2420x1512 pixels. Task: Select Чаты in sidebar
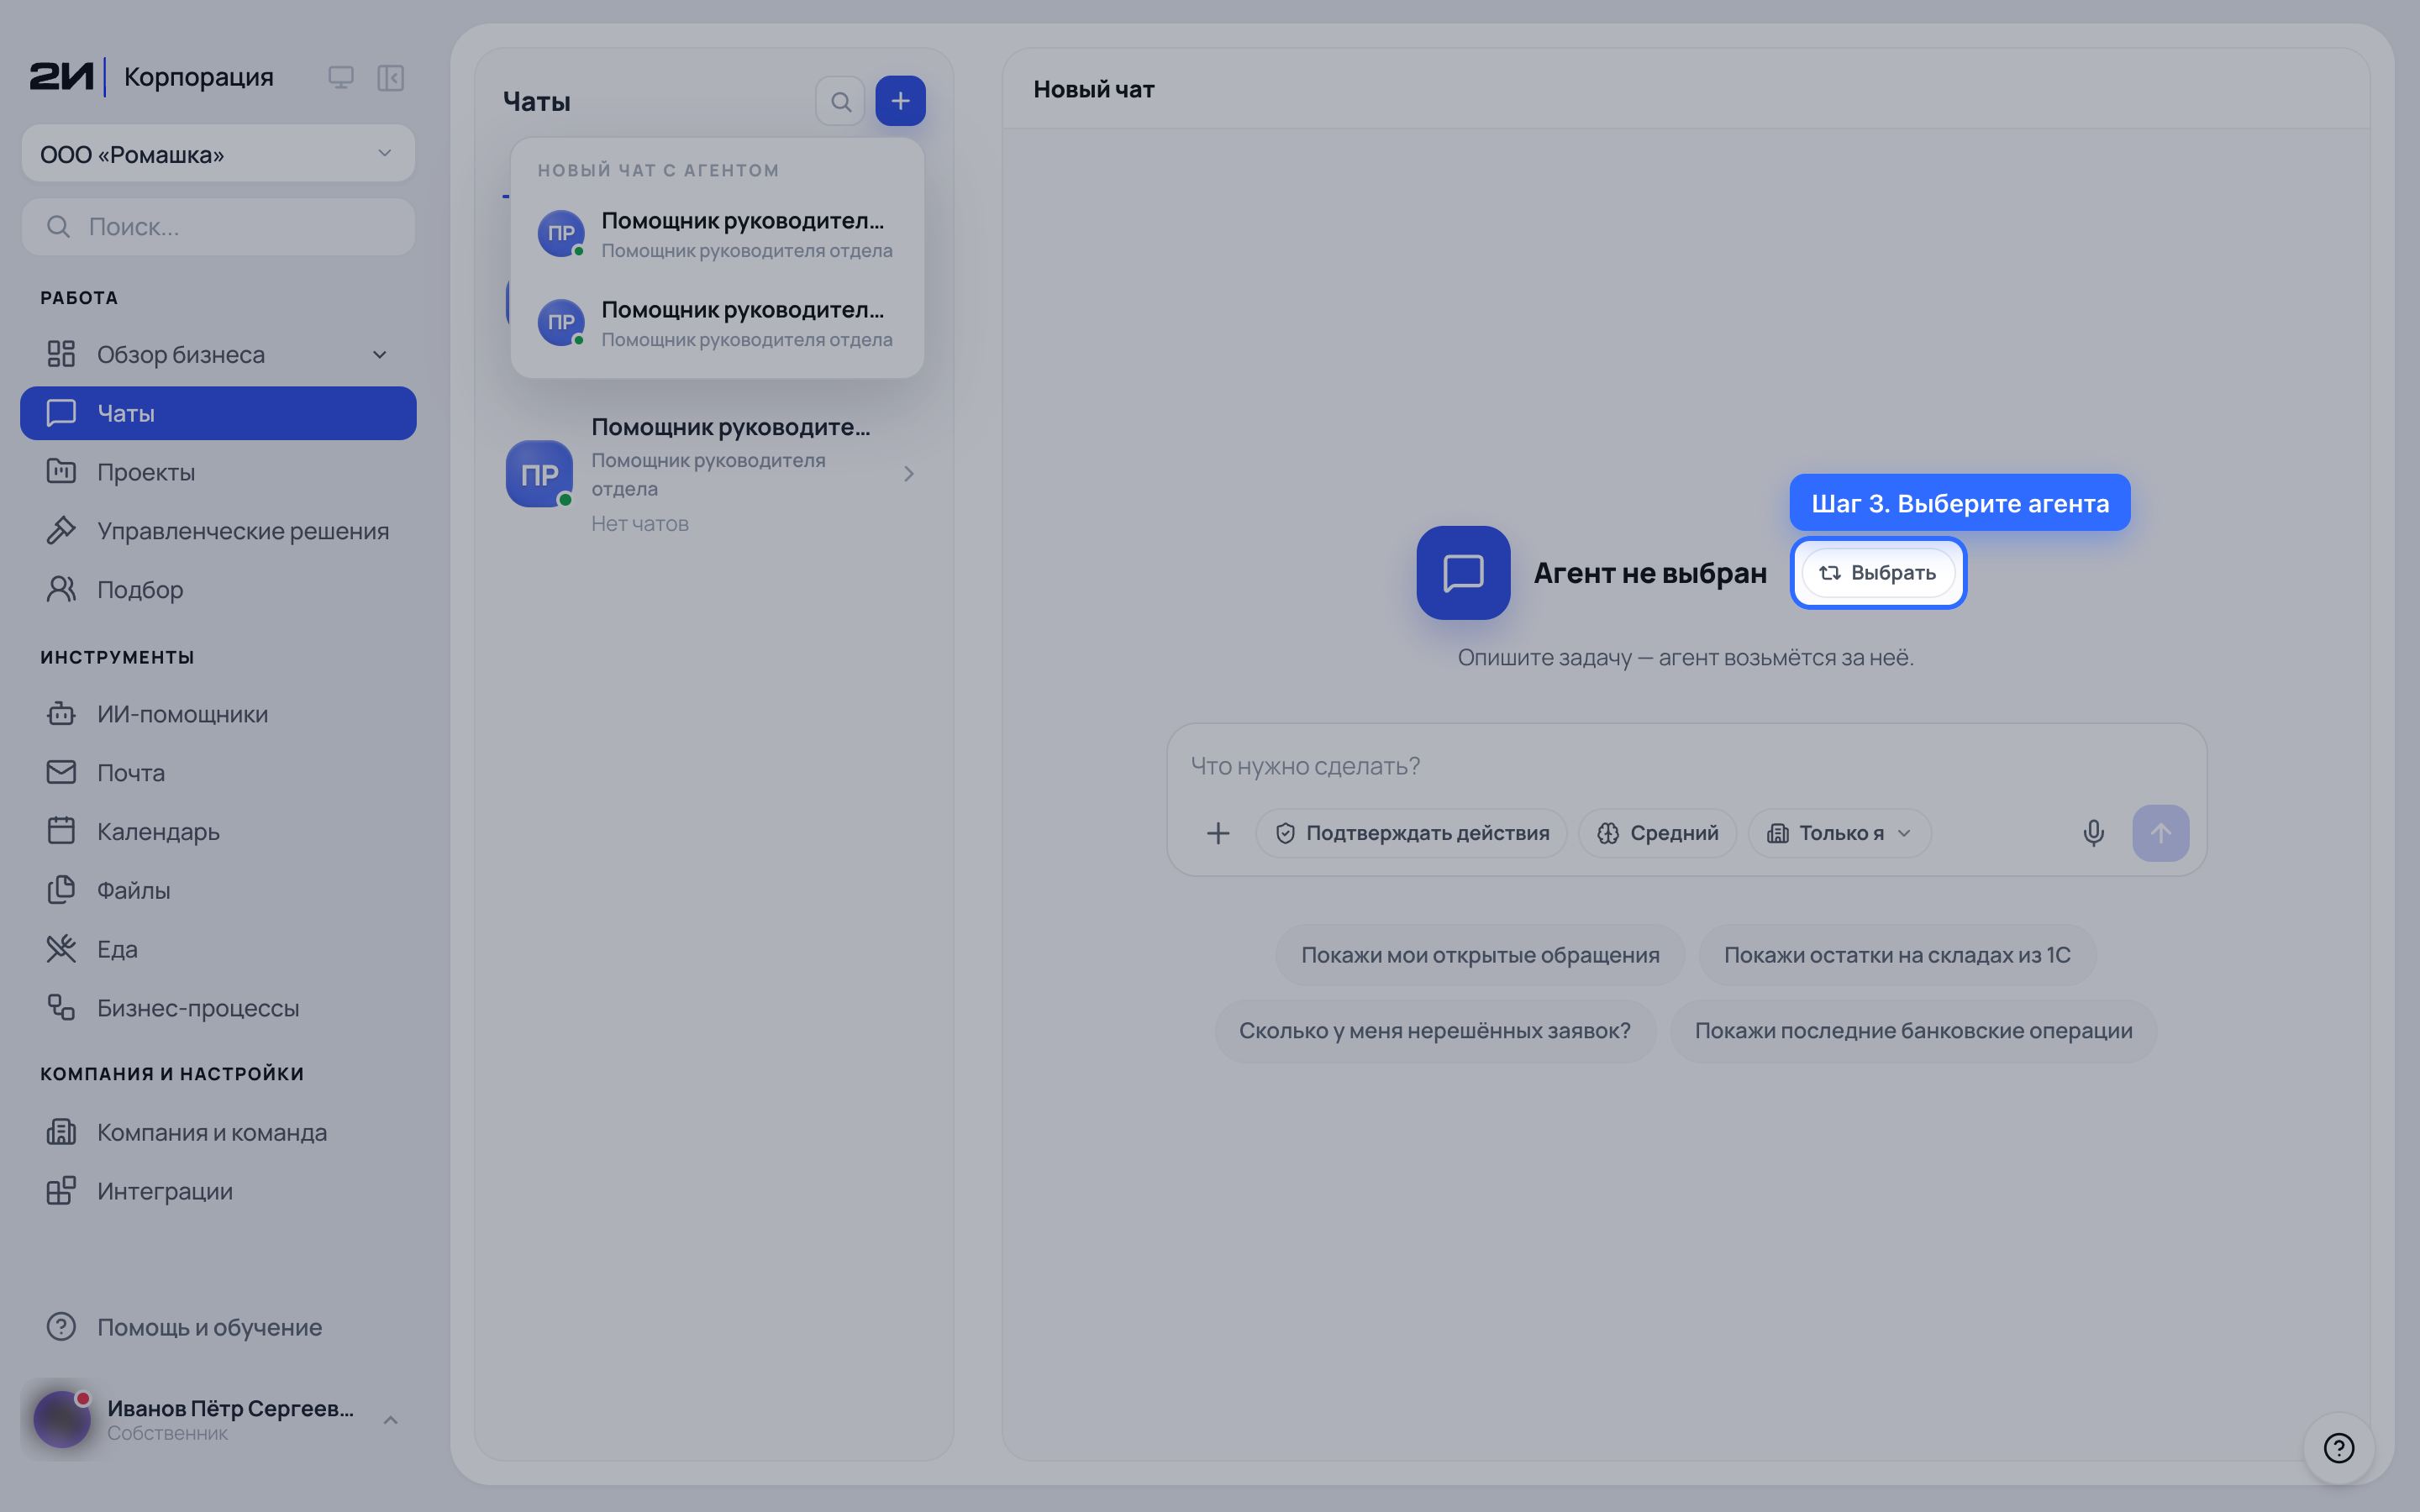[x=218, y=413]
